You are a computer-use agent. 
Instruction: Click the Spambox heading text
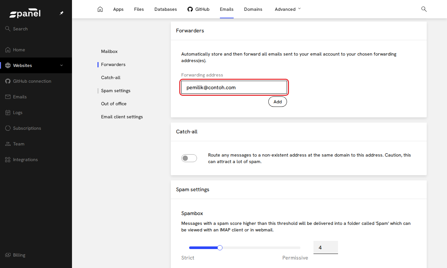click(x=192, y=213)
